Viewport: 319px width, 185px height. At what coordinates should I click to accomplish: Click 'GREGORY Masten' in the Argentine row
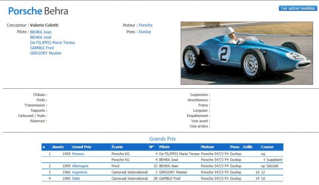click(x=173, y=172)
